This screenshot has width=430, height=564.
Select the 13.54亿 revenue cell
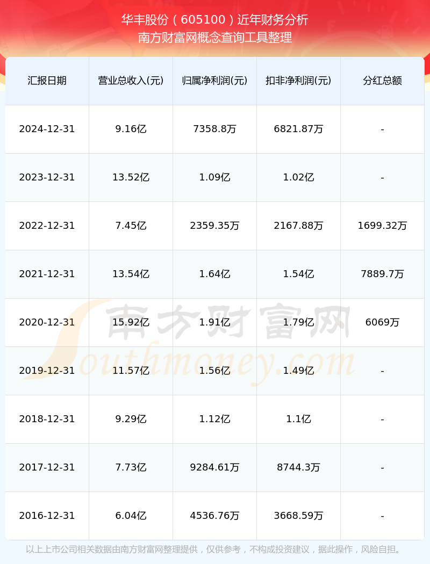(131, 274)
